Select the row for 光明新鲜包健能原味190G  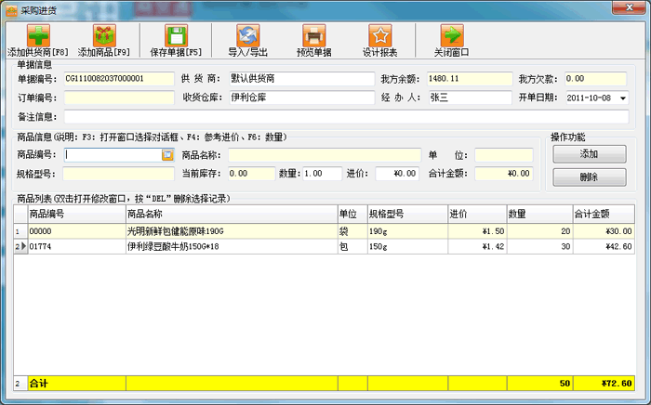point(230,230)
